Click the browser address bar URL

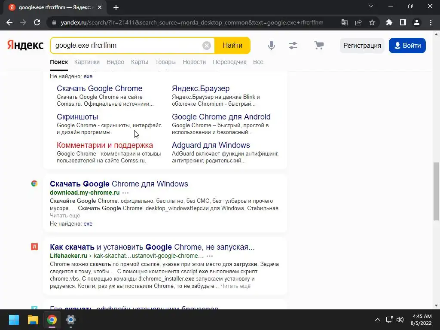pyautogui.click(x=192, y=22)
